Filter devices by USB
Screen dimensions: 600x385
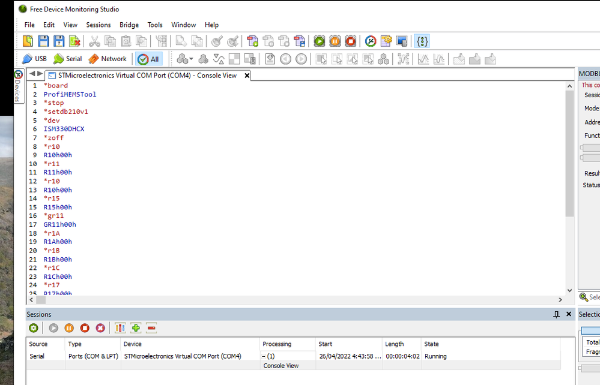[34, 59]
